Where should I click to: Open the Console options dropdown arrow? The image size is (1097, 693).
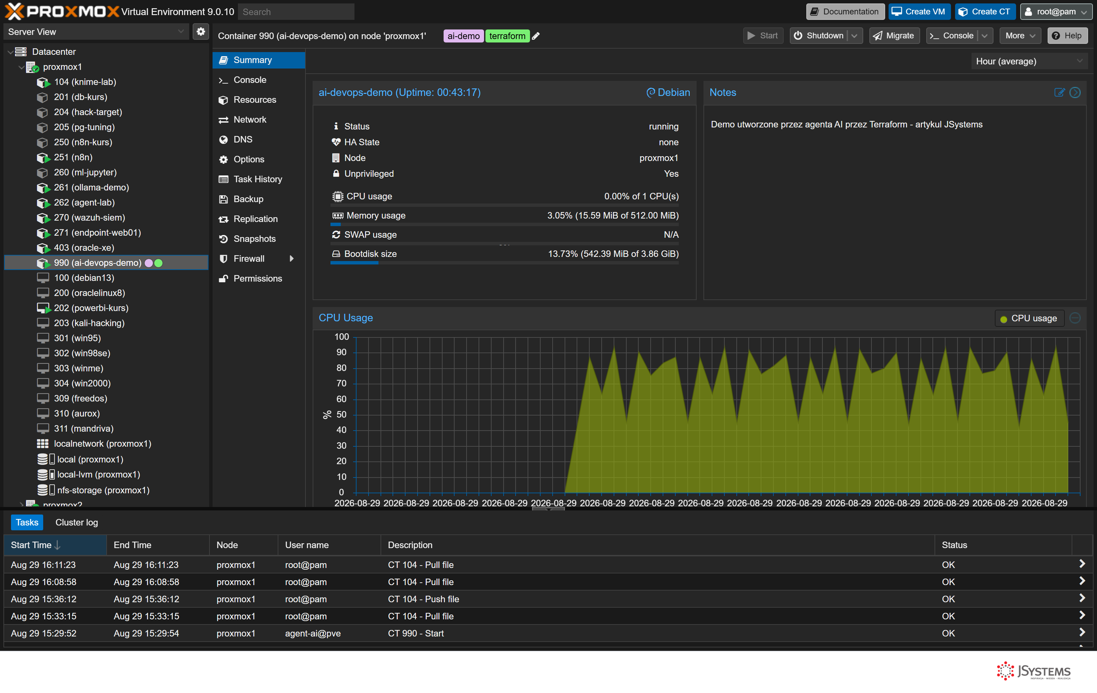(985, 36)
